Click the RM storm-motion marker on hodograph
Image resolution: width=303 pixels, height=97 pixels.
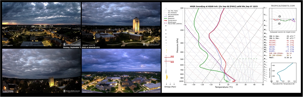click(x=279, y=23)
